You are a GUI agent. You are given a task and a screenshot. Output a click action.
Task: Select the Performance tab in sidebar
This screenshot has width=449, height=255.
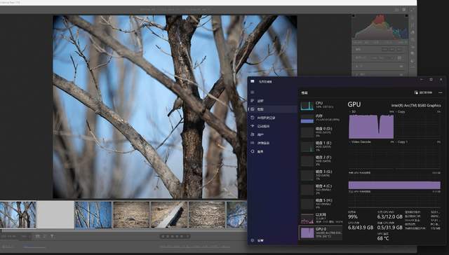(273, 109)
